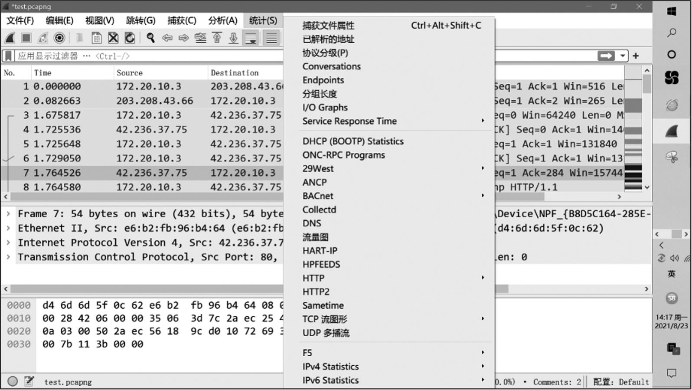This screenshot has width=692, height=390.
Task: Find a packet with the magnifier icon
Action: click(x=150, y=38)
